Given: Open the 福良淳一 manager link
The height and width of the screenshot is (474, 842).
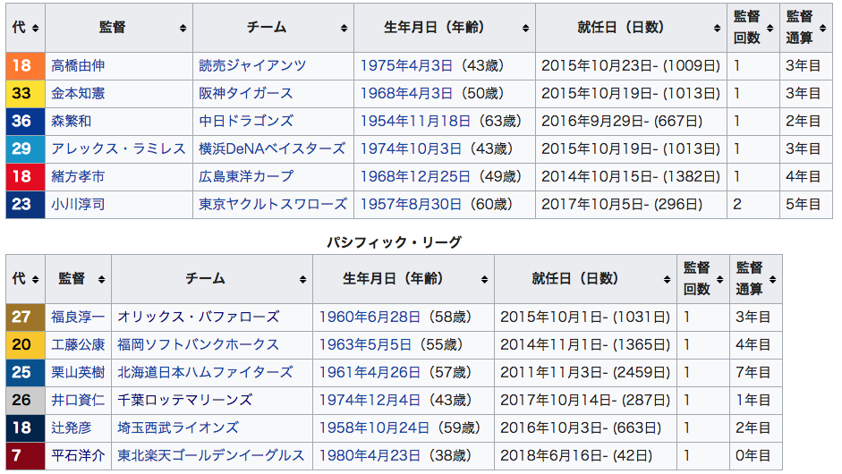Looking at the screenshot, I should [x=78, y=317].
